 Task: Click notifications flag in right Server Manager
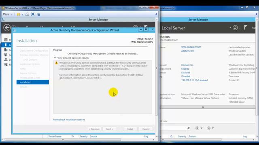point(246,27)
